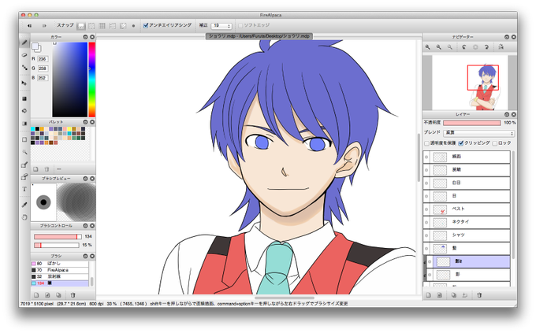The width and height of the screenshot is (536, 333).
Task: Select the Hand pan tool
Action: tap(24, 217)
